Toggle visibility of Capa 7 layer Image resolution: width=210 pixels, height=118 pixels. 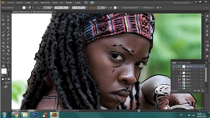point(173,79)
